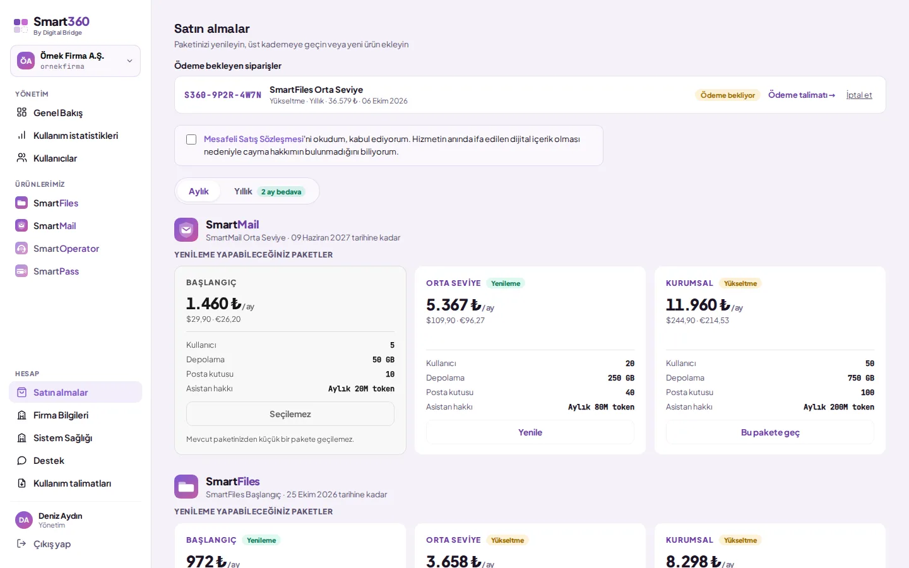Viewport: 909px width, 568px height.
Task: Click the Satın almalar bag icon
Action: tap(21, 393)
